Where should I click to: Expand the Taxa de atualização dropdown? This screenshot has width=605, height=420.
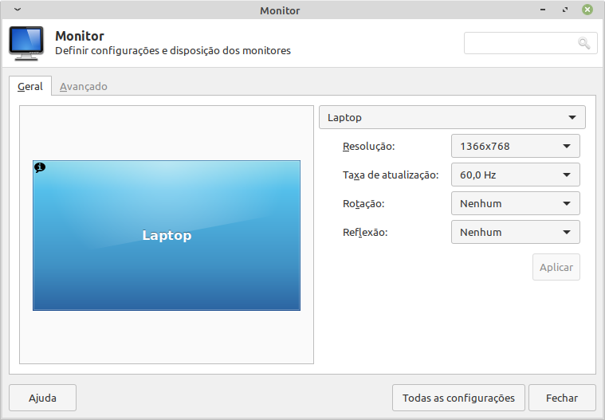(x=515, y=175)
